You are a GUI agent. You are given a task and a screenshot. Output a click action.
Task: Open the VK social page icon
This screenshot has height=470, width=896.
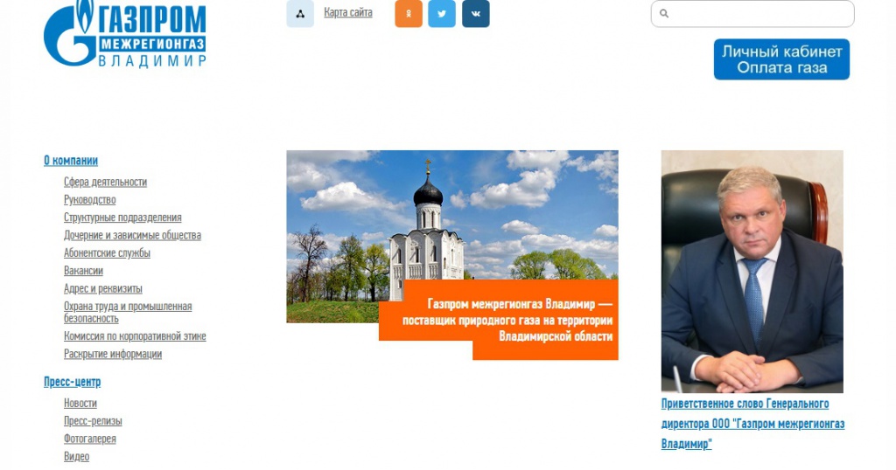[x=475, y=14]
